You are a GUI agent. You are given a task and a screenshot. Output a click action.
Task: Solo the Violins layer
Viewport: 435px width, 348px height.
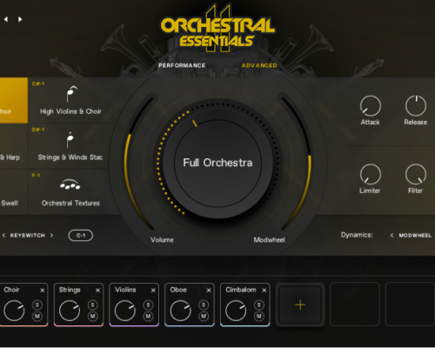(x=148, y=304)
